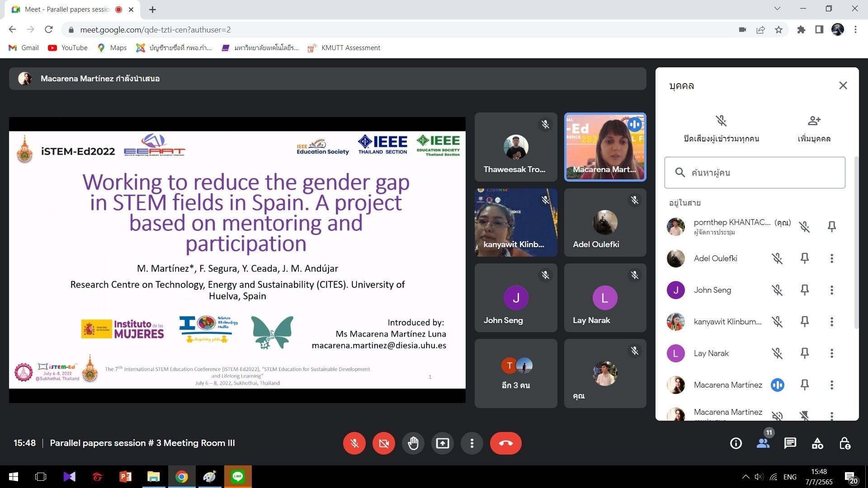This screenshot has width=868, height=488.
Task: Share this page icon in address bar
Action: pos(760,30)
